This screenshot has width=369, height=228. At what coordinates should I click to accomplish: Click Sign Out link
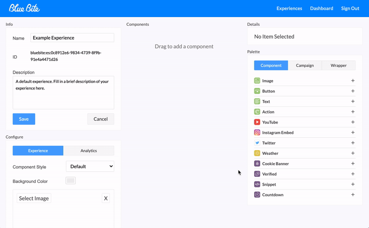pos(350,8)
